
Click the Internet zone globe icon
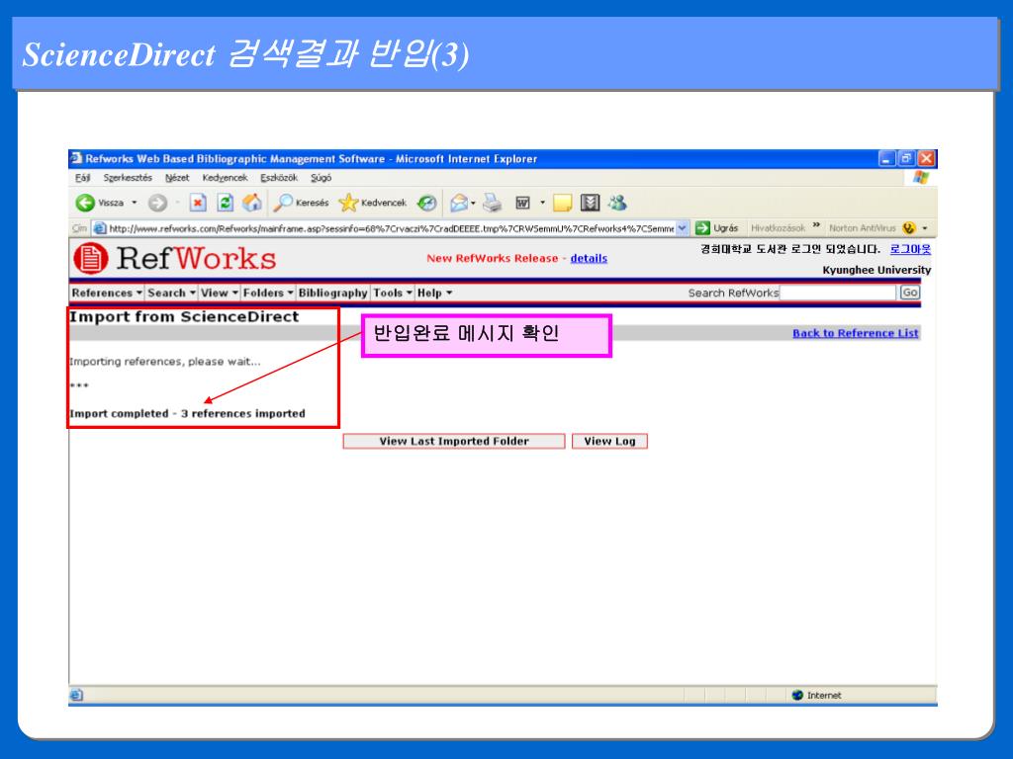coord(797,695)
